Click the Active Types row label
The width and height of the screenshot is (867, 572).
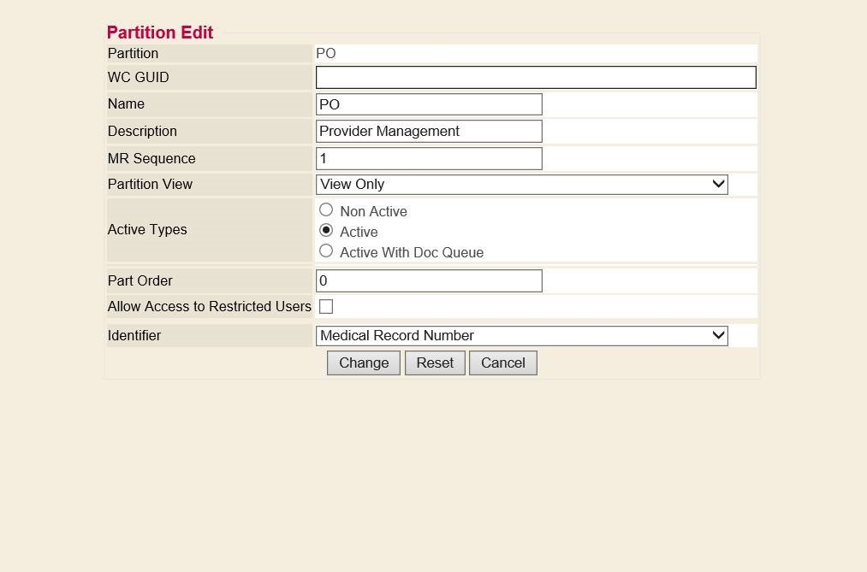[147, 230]
